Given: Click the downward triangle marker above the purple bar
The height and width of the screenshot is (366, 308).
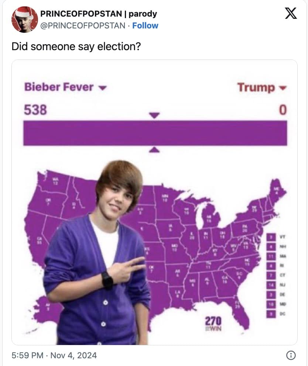Looking at the screenshot, I should pos(155,115).
